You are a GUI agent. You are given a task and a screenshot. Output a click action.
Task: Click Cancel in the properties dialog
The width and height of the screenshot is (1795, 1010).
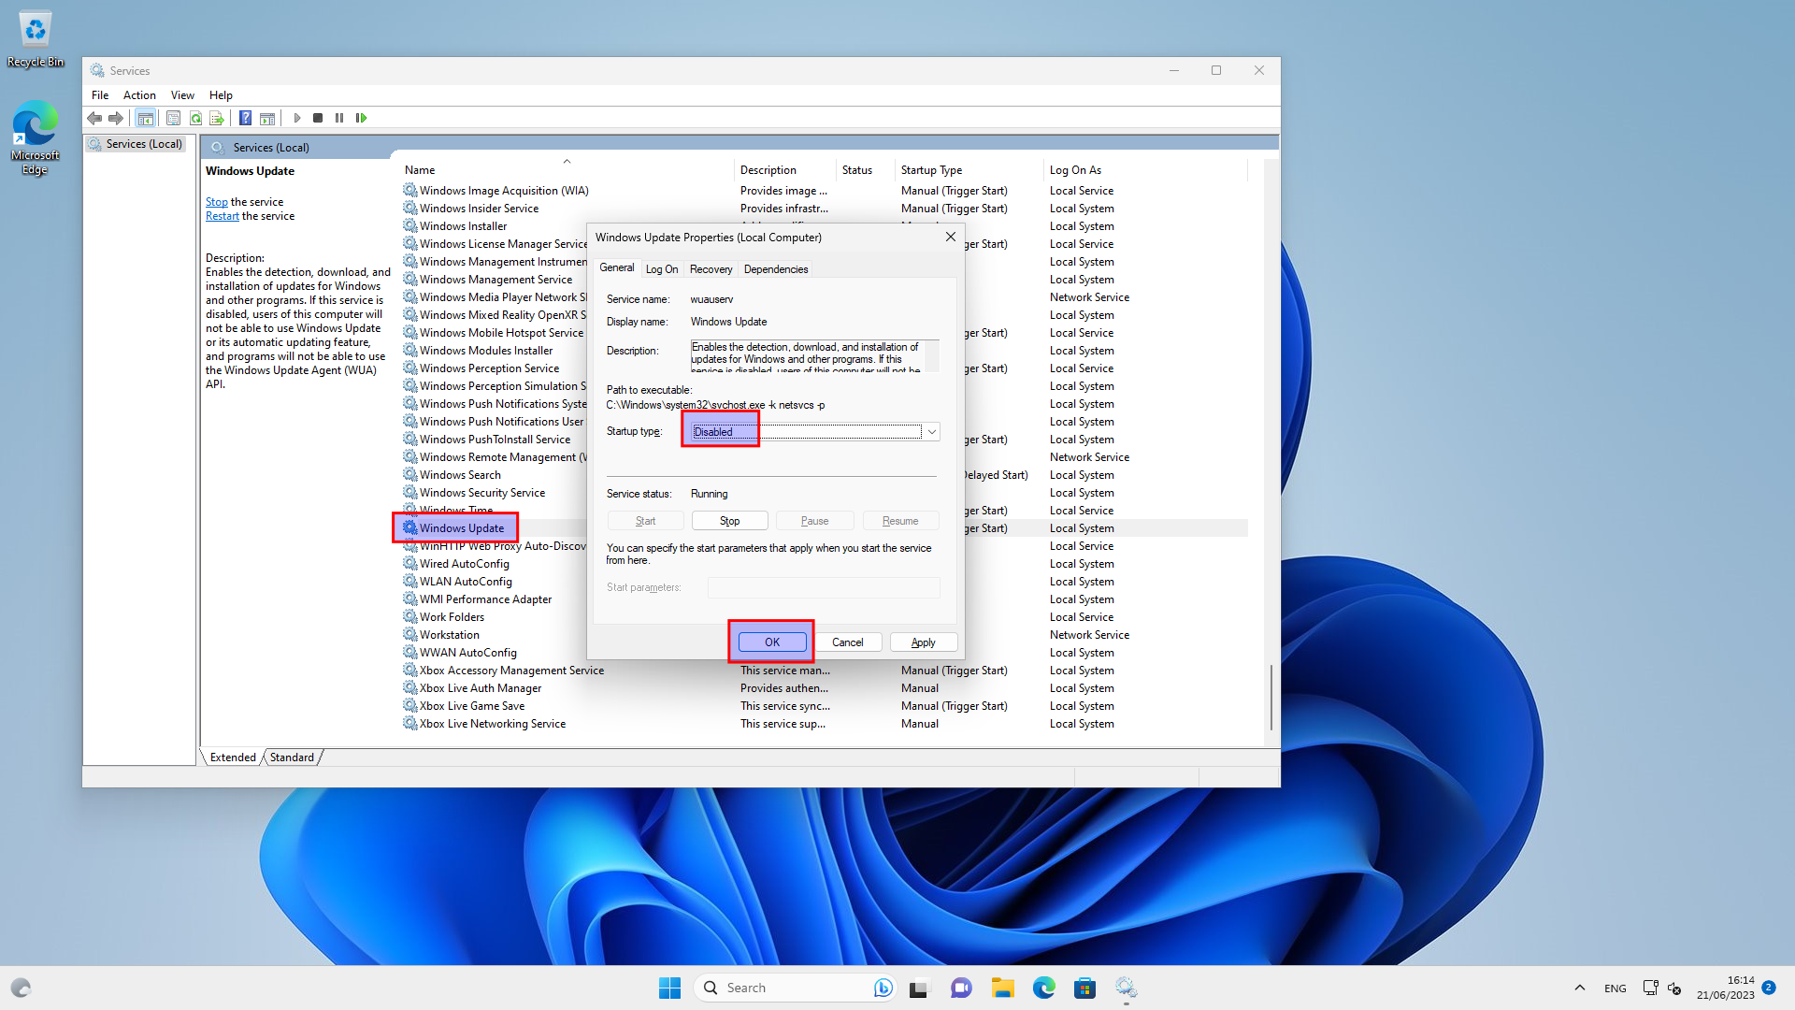coord(847,642)
